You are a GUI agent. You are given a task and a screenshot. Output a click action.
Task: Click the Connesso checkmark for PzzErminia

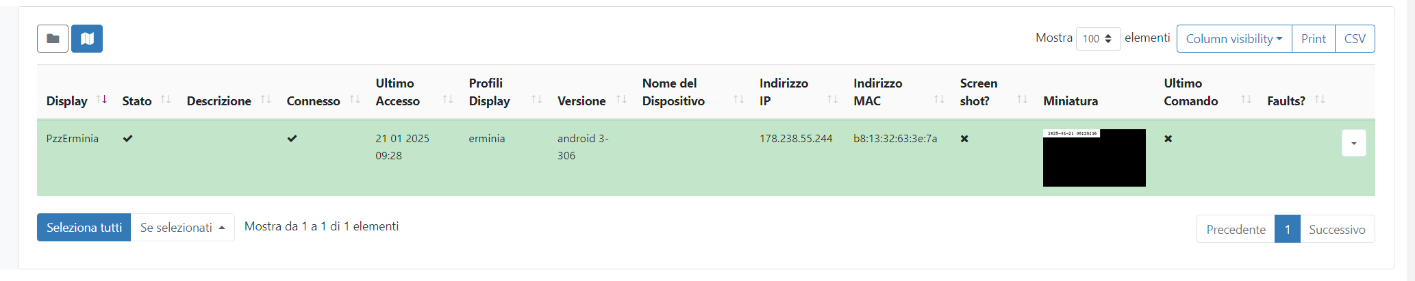[x=292, y=138]
